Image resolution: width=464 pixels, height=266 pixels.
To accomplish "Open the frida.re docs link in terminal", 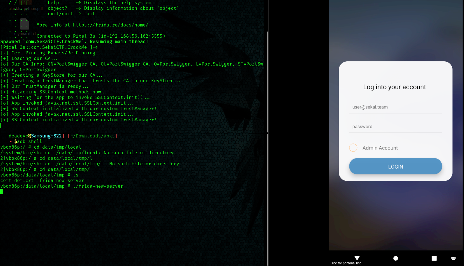I will pos(110,25).
